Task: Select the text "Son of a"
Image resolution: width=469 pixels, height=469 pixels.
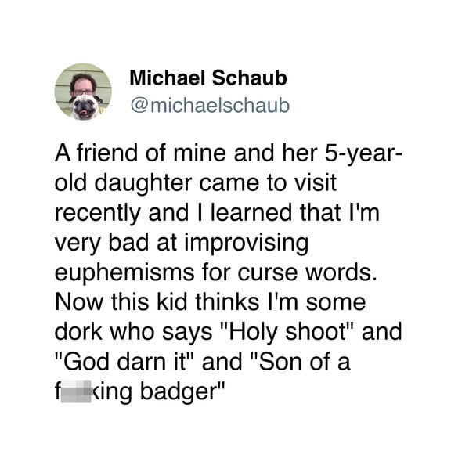Action: point(305,362)
